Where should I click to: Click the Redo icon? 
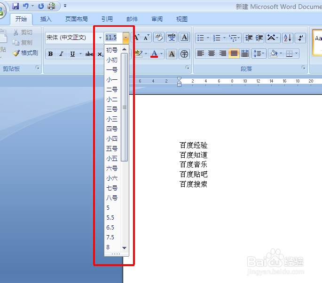point(41,6)
